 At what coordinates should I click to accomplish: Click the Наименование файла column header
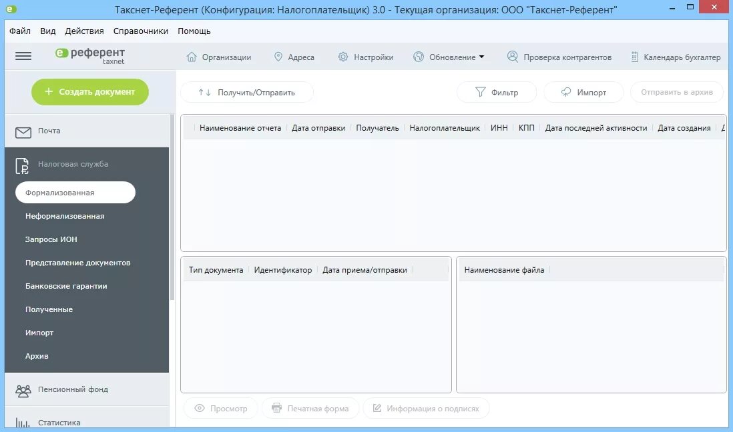[504, 270]
